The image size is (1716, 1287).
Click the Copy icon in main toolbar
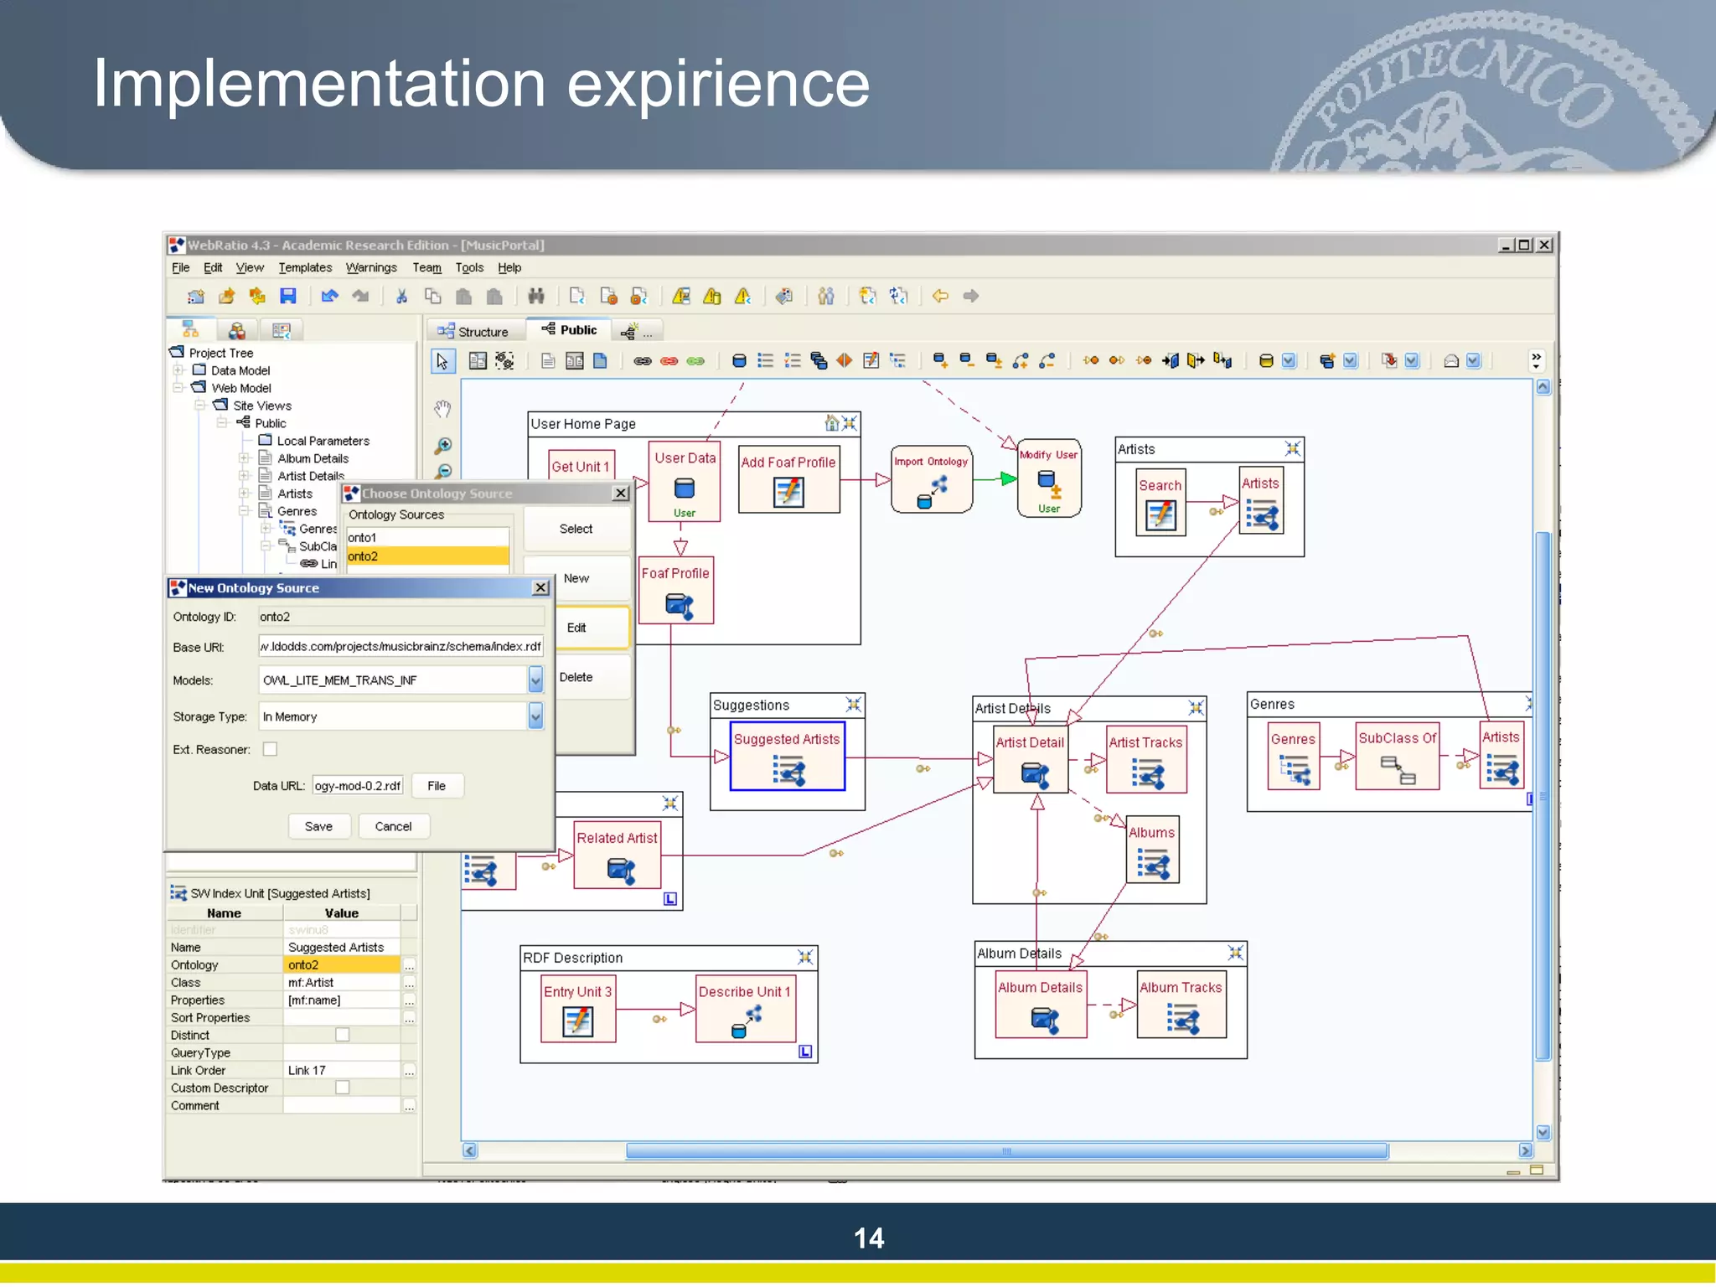click(433, 296)
